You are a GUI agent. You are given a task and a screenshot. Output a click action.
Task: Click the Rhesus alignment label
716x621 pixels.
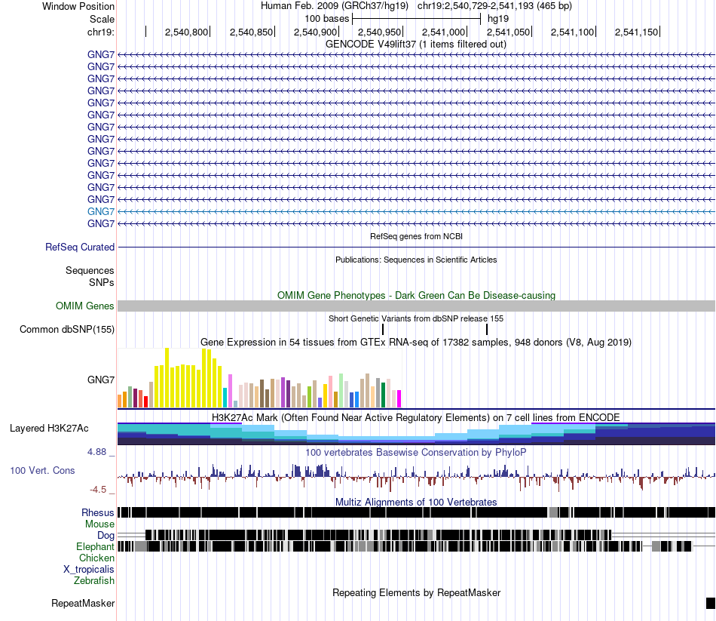click(x=98, y=512)
